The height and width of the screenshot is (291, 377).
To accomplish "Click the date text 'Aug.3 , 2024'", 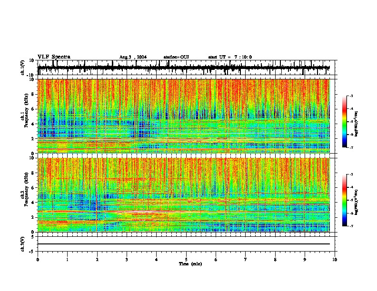I will [133, 57].
